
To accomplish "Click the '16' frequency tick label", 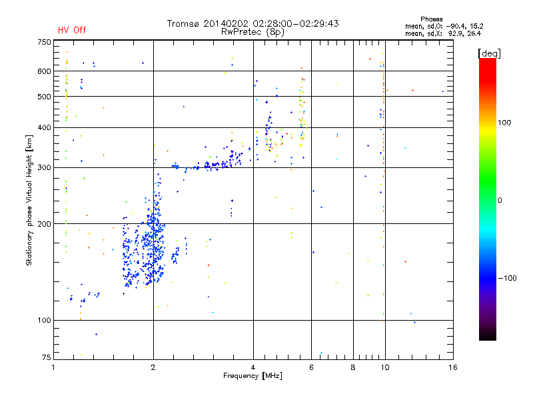I will [x=453, y=367].
